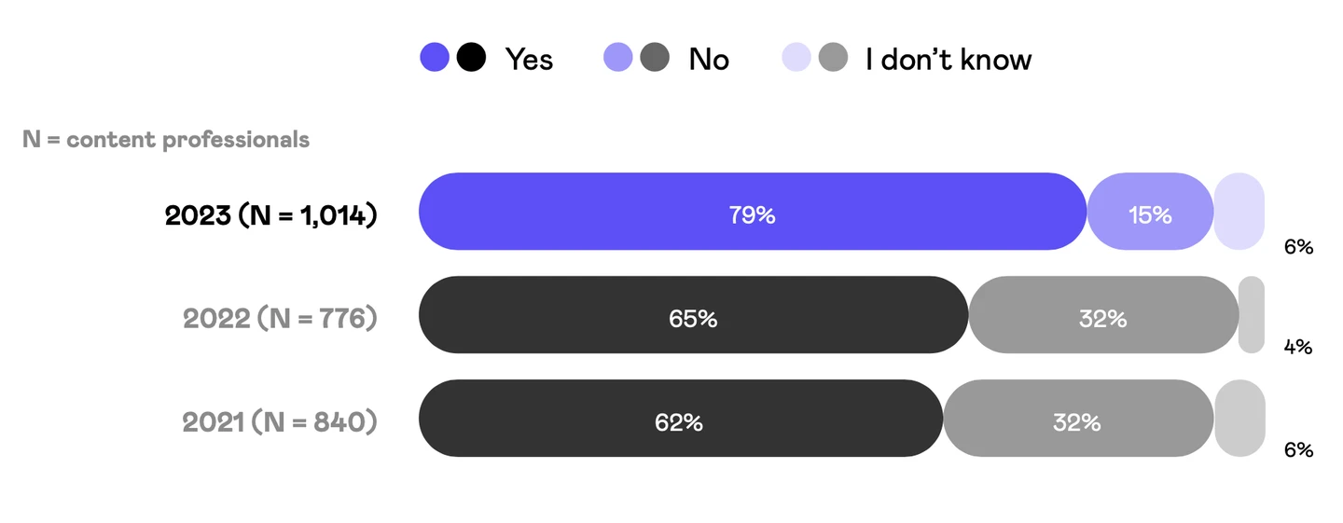Click the thin light gray 2022 segment
Screen dimensions: 1343x523
click(x=1251, y=315)
